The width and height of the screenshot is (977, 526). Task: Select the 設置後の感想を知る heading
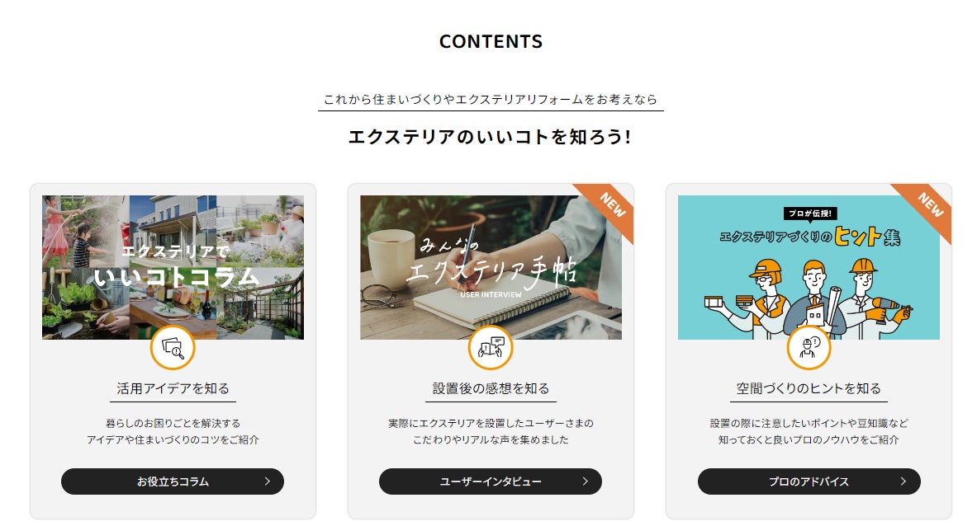(491, 388)
